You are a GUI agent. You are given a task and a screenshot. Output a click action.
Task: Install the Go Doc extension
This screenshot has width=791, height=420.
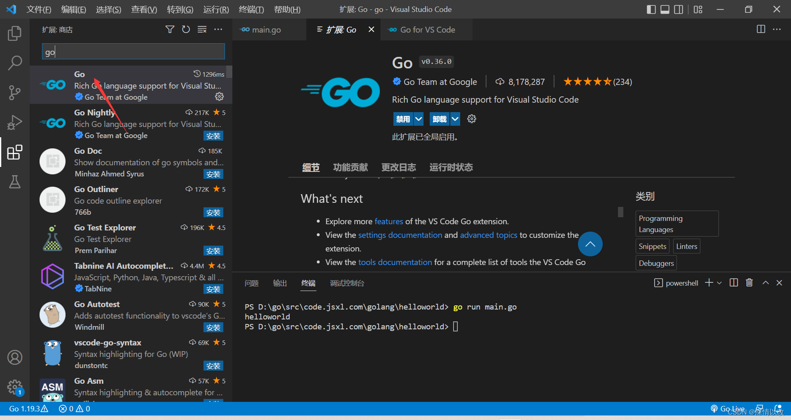point(213,174)
